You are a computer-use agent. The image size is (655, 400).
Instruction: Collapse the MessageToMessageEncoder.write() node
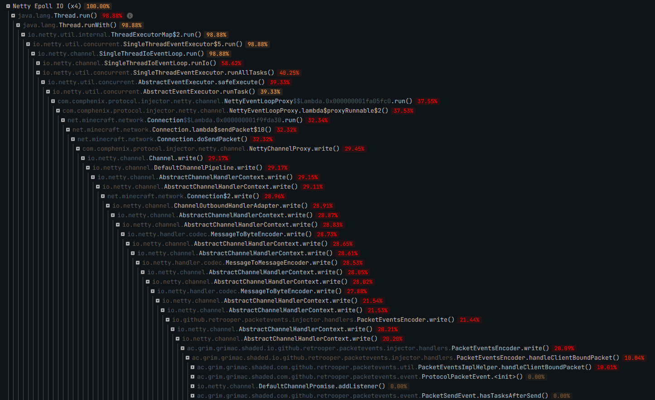click(138, 263)
